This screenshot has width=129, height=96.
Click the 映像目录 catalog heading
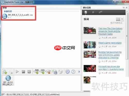[x=8, y=11]
